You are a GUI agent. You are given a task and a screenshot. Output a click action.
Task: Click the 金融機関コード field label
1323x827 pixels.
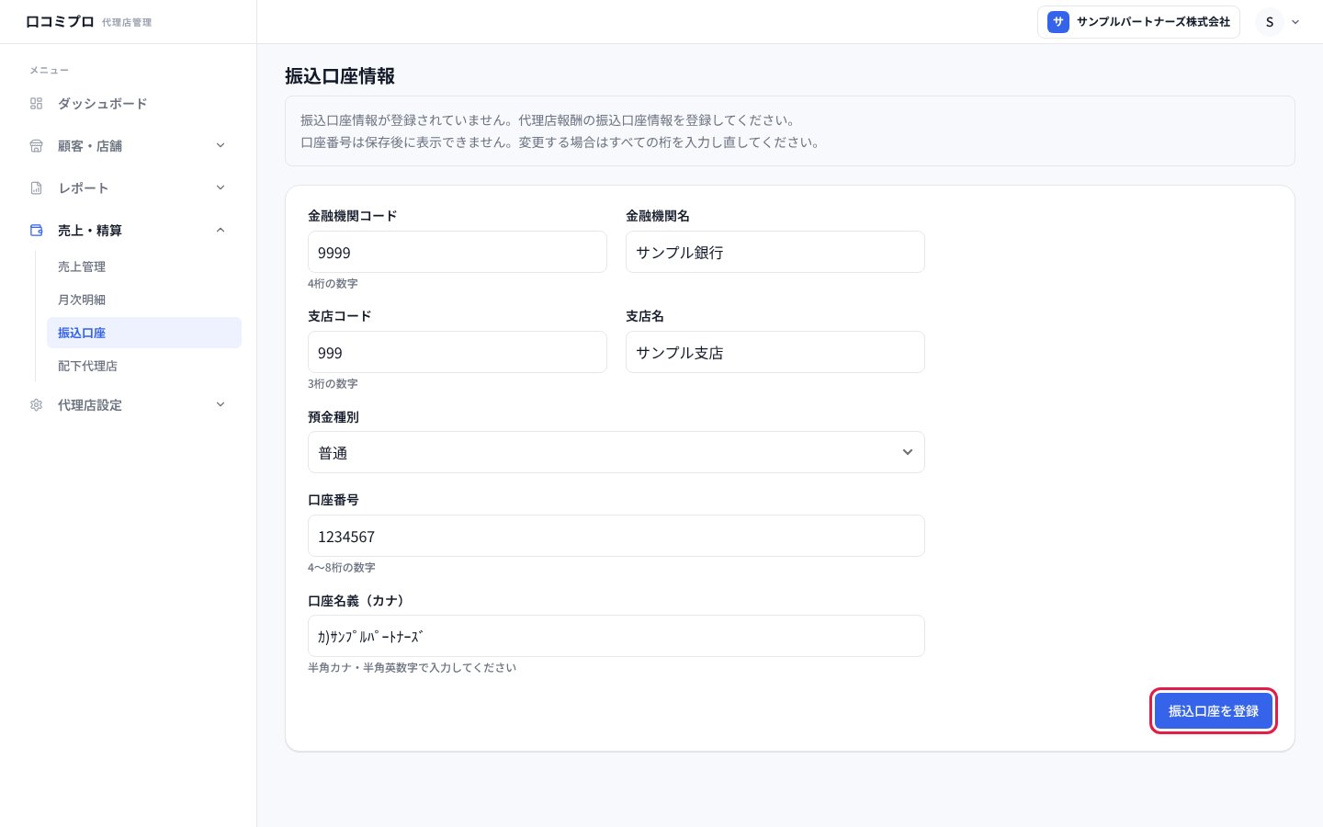pos(353,216)
